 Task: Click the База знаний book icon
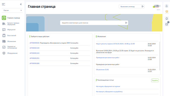point(4,36)
